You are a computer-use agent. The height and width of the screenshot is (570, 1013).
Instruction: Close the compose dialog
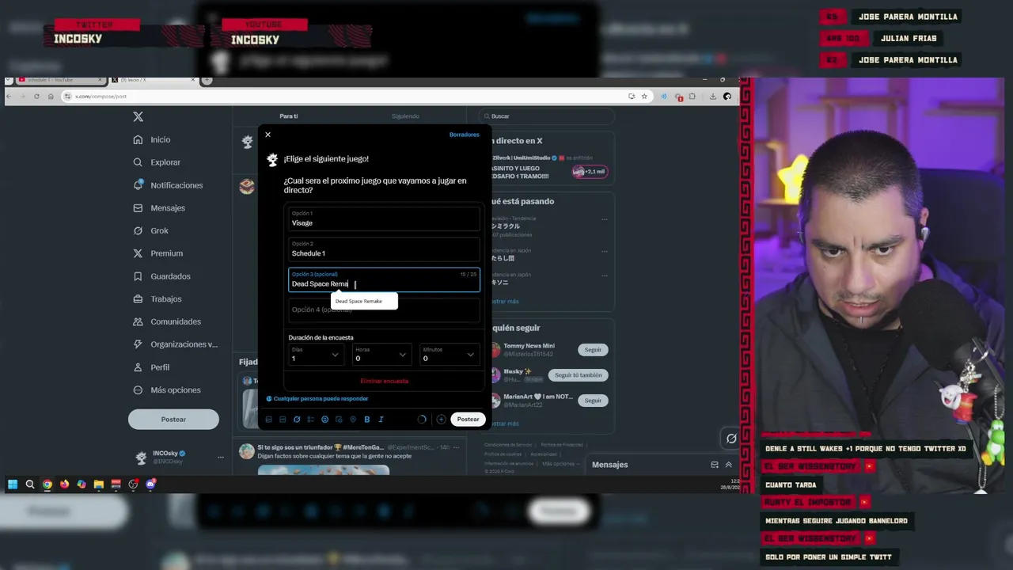pyautogui.click(x=267, y=135)
